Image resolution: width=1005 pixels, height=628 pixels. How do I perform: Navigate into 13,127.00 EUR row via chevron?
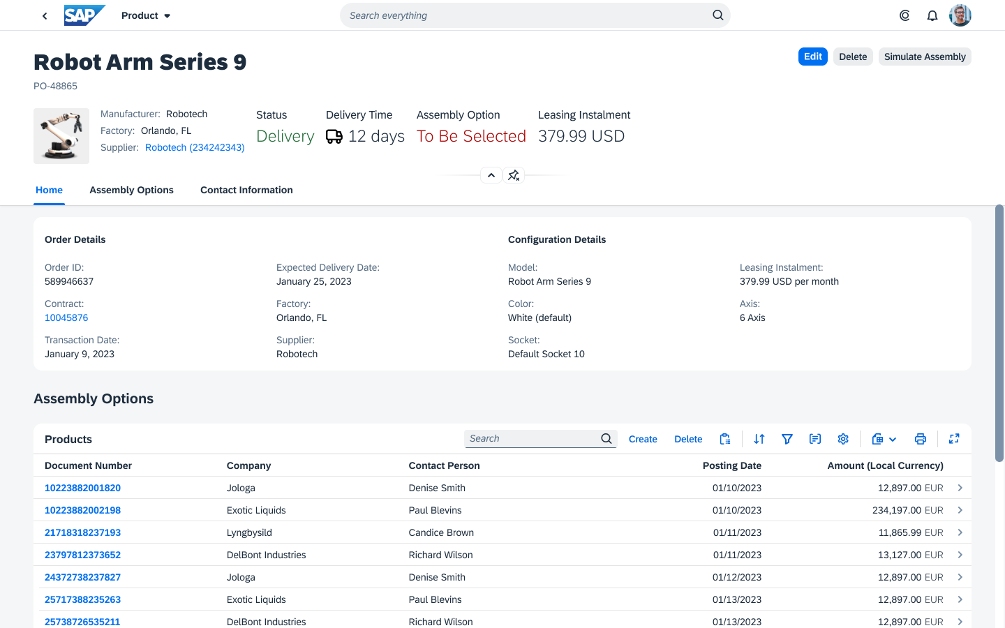[960, 555]
